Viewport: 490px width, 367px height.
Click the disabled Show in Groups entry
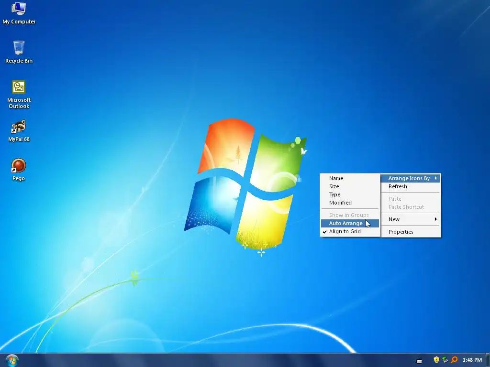[350, 215]
